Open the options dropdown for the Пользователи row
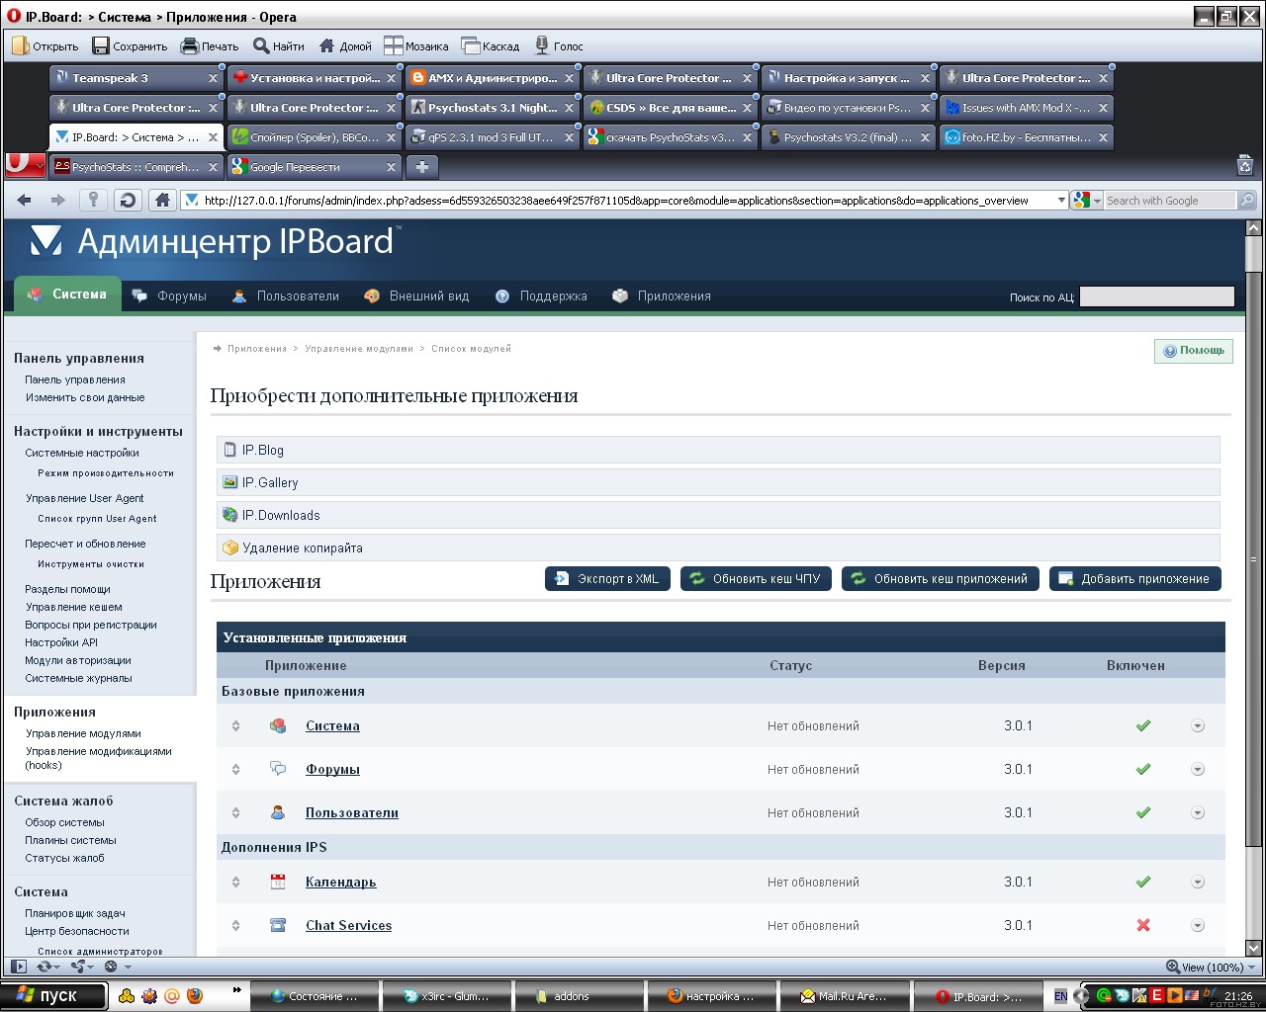The height and width of the screenshot is (1012, 1266). point(1198,812)
